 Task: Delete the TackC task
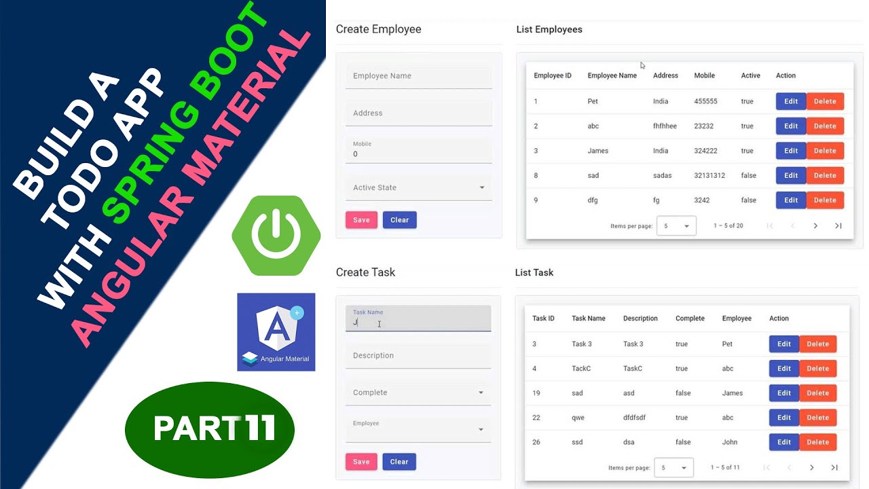click(817, 368)
